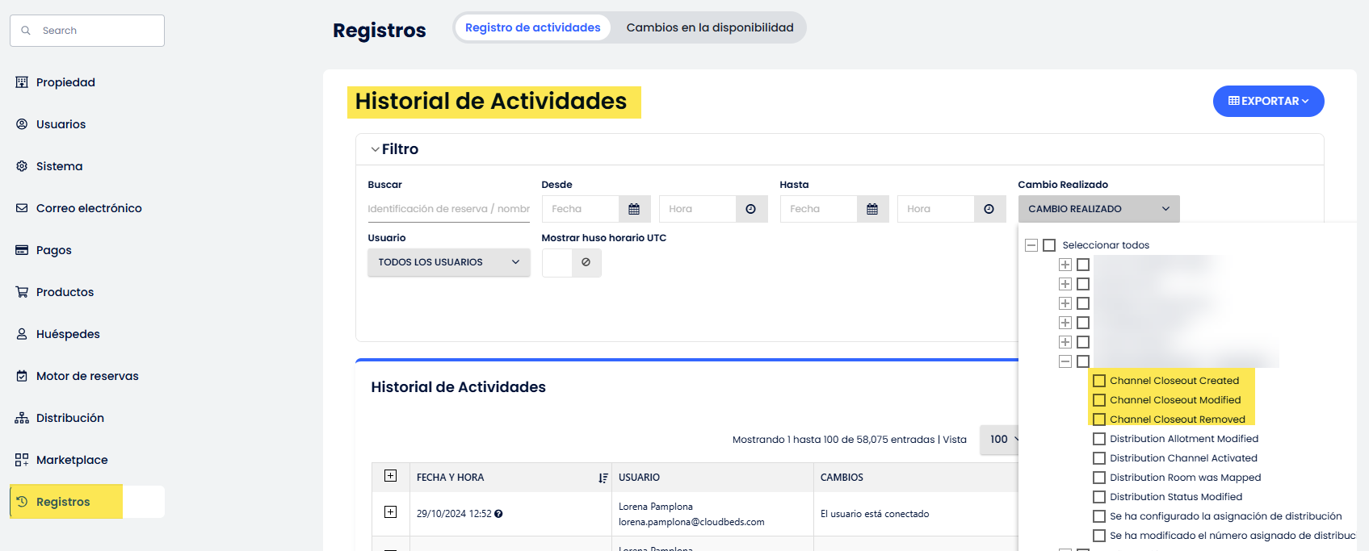Click the Buscar reservation ID input field
The width and height of the screenshot is (1369, 551).
(x=448, y=209)
